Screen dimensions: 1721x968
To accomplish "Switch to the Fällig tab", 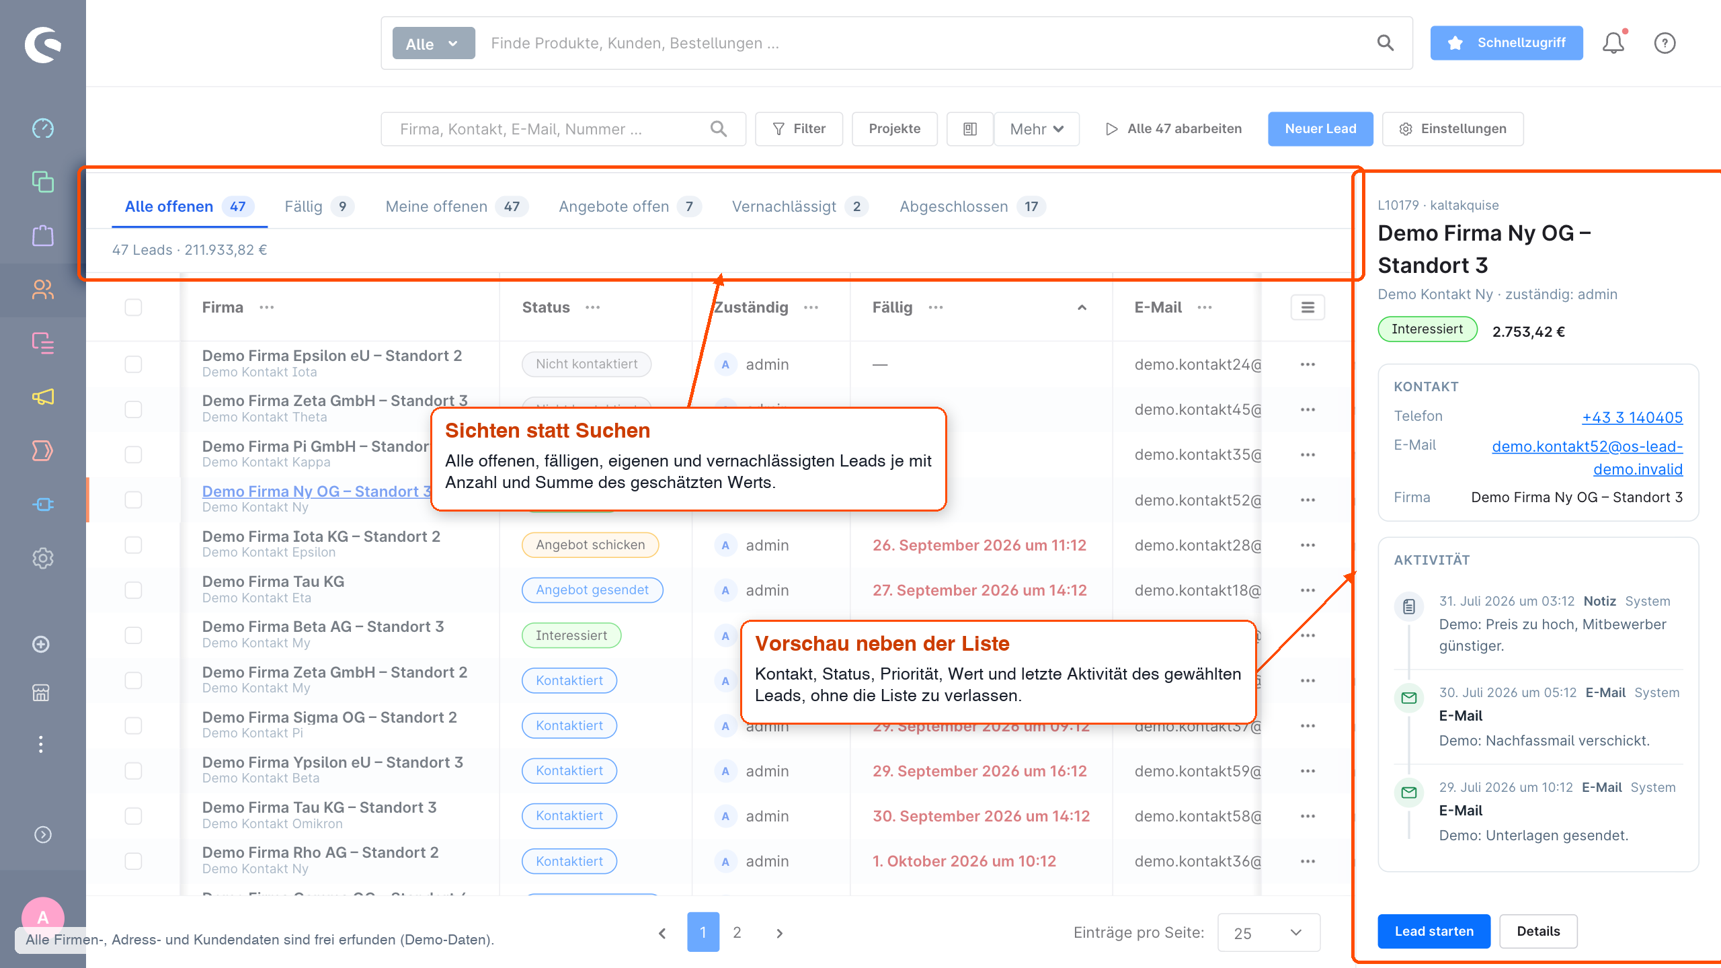I will pyautogui.click(x=318, y=206).
